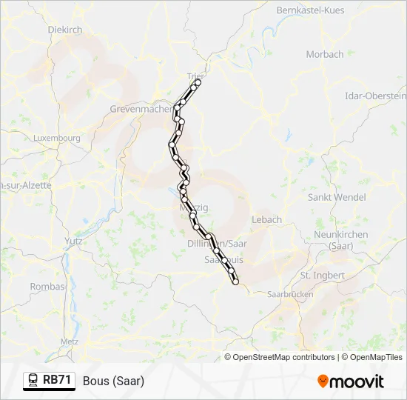Select the stop marker near Dillingen/Saar

click(209, 236)
